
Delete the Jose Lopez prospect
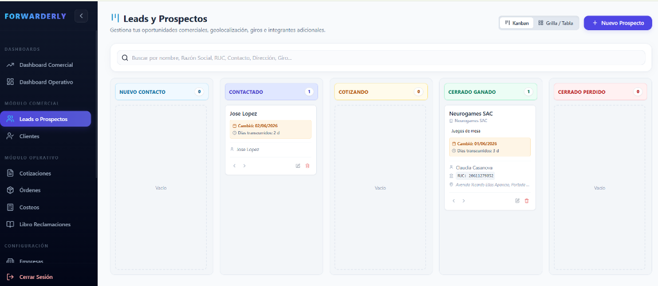coord(308,166)
